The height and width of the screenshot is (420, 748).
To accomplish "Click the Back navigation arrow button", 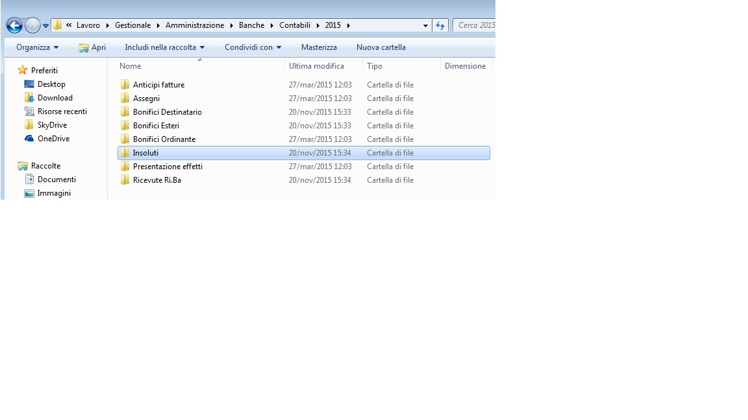I will [14, 26].
